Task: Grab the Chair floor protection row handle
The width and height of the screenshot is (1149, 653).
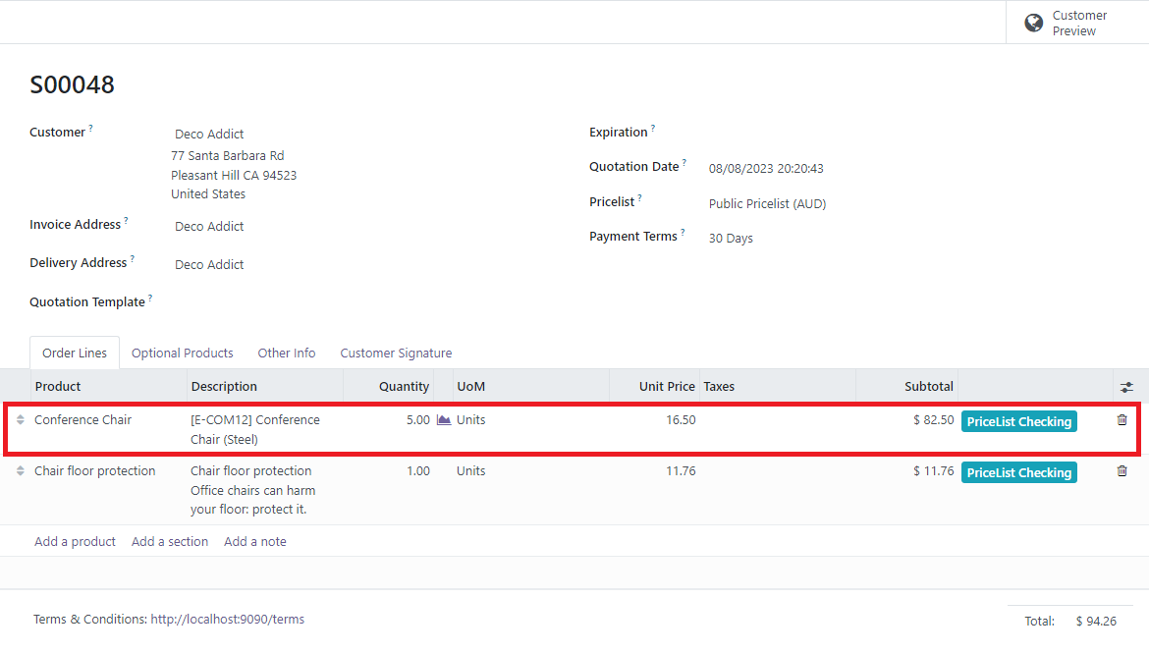Action: [21, 471]
